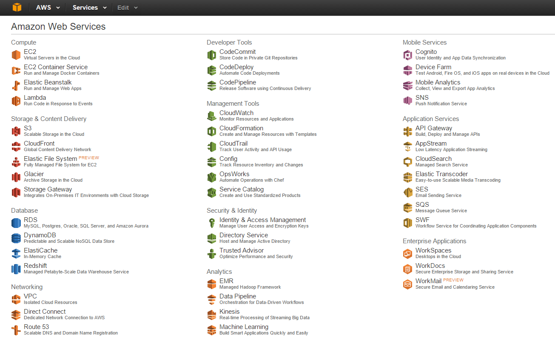Open the CodeCommit service link
Viewport: 555px width, 343px height.
[x=237, y=52]
